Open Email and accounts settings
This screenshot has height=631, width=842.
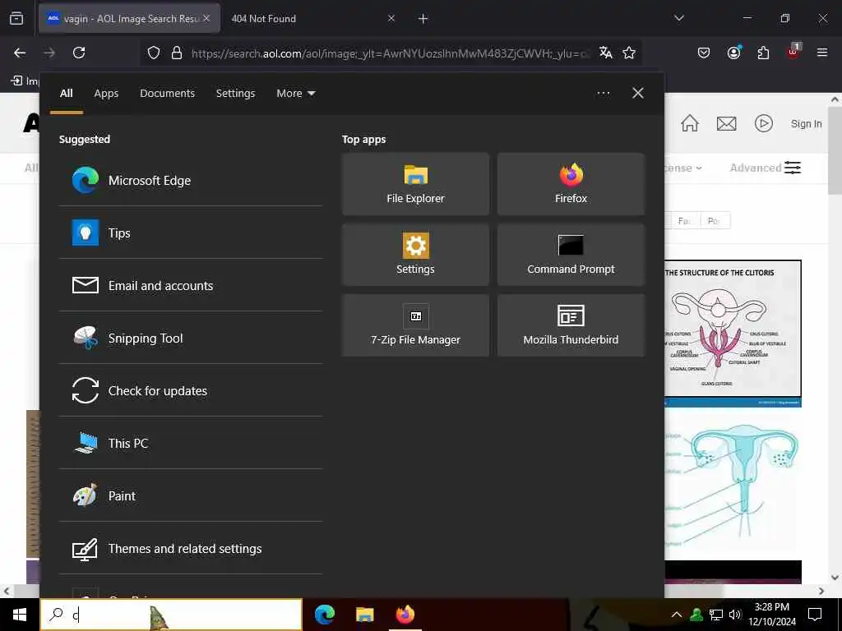tap(191, 285)
